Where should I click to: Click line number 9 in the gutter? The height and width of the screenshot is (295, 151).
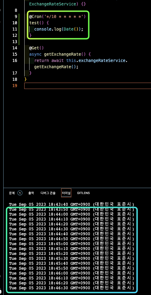pyautogui.click(x=16, y=17)
